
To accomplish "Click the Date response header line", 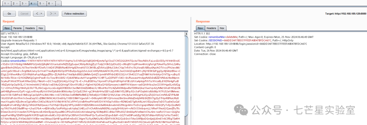I will click(x=216, y=50).
